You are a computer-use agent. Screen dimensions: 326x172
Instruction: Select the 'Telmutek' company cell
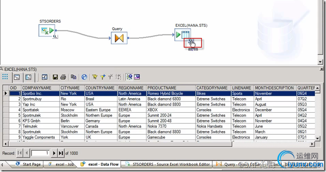40,126
